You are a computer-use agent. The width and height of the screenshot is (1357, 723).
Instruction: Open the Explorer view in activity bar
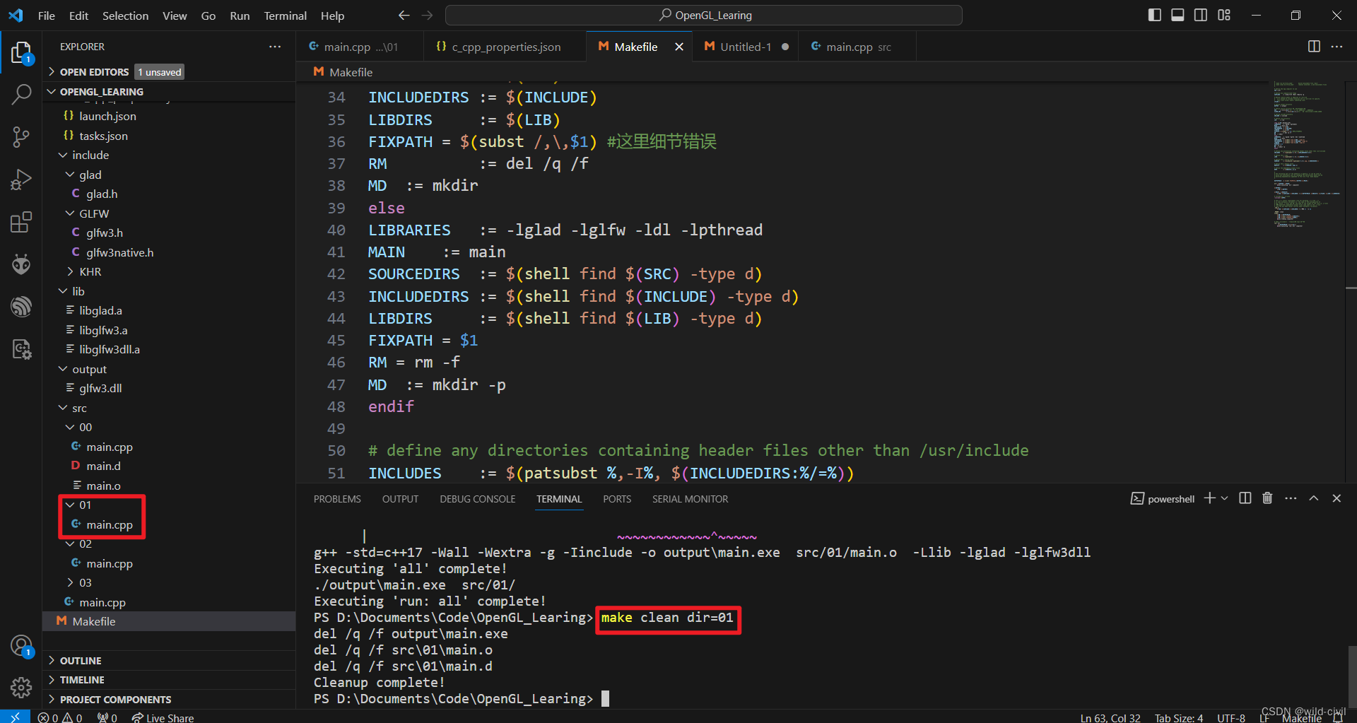coord(21,53)
